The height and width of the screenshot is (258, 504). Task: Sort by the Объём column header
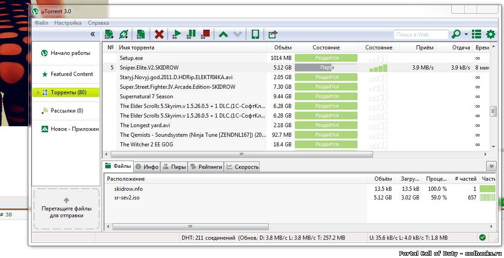pos(280,48)
